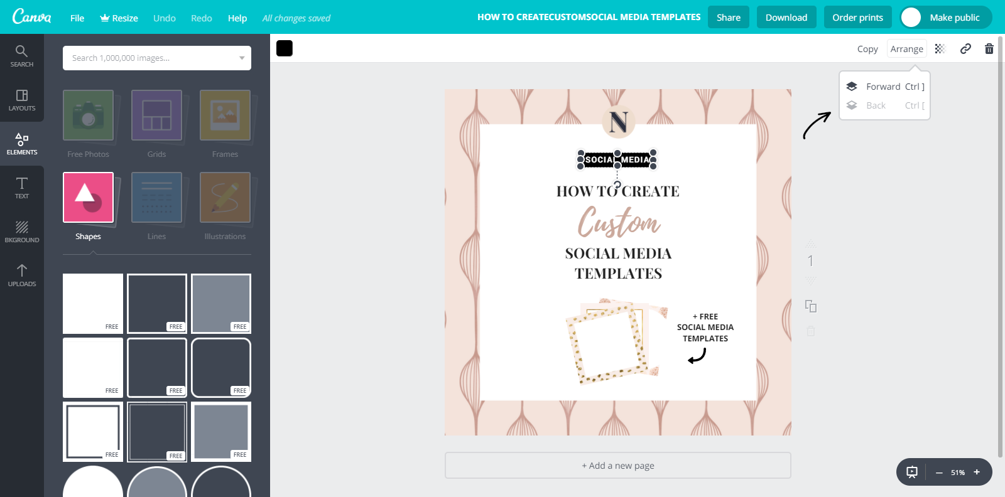The width and height of the screenshot is (1005, 497).
Task: Open the Uploads sidebar panel
Action: 22,275
